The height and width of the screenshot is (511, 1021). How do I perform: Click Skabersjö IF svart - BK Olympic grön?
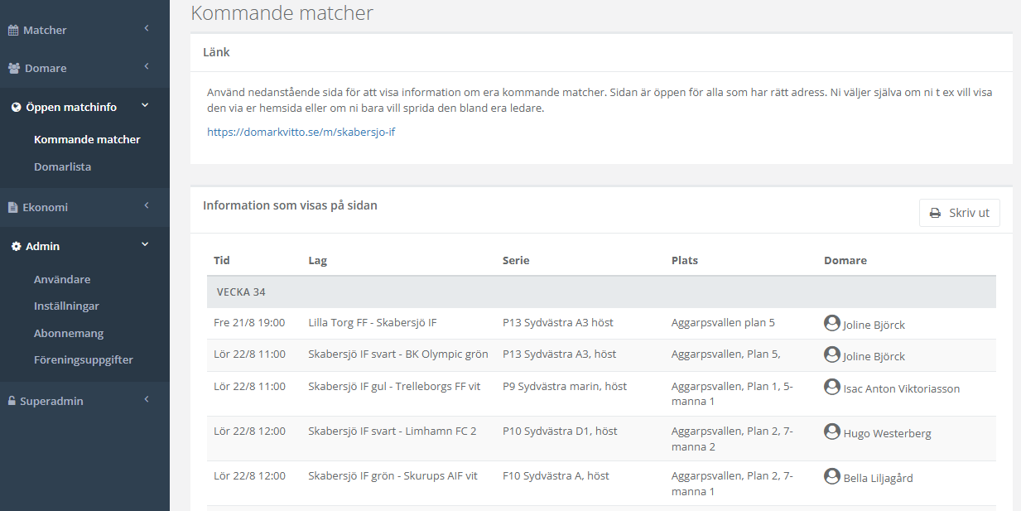(x=398, y=354)
